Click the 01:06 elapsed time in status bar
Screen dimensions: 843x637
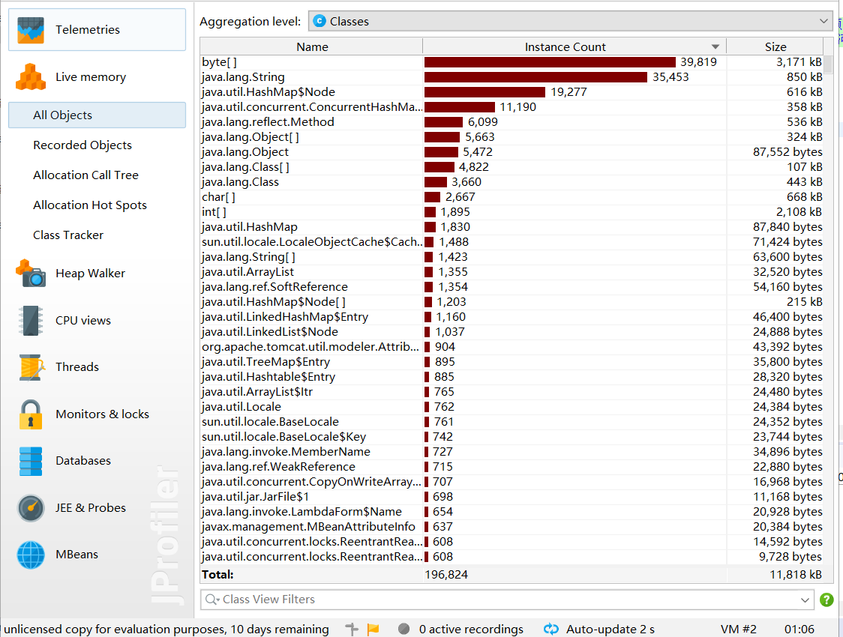tap(799, 629)
